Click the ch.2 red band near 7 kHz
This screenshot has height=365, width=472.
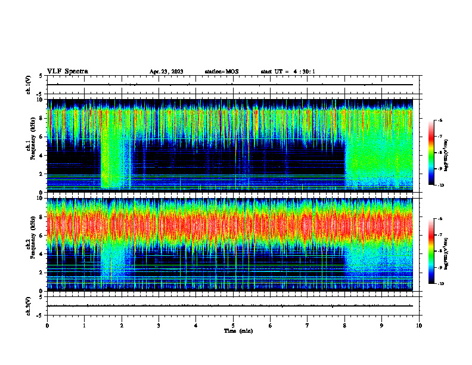[x=230, y=226]
